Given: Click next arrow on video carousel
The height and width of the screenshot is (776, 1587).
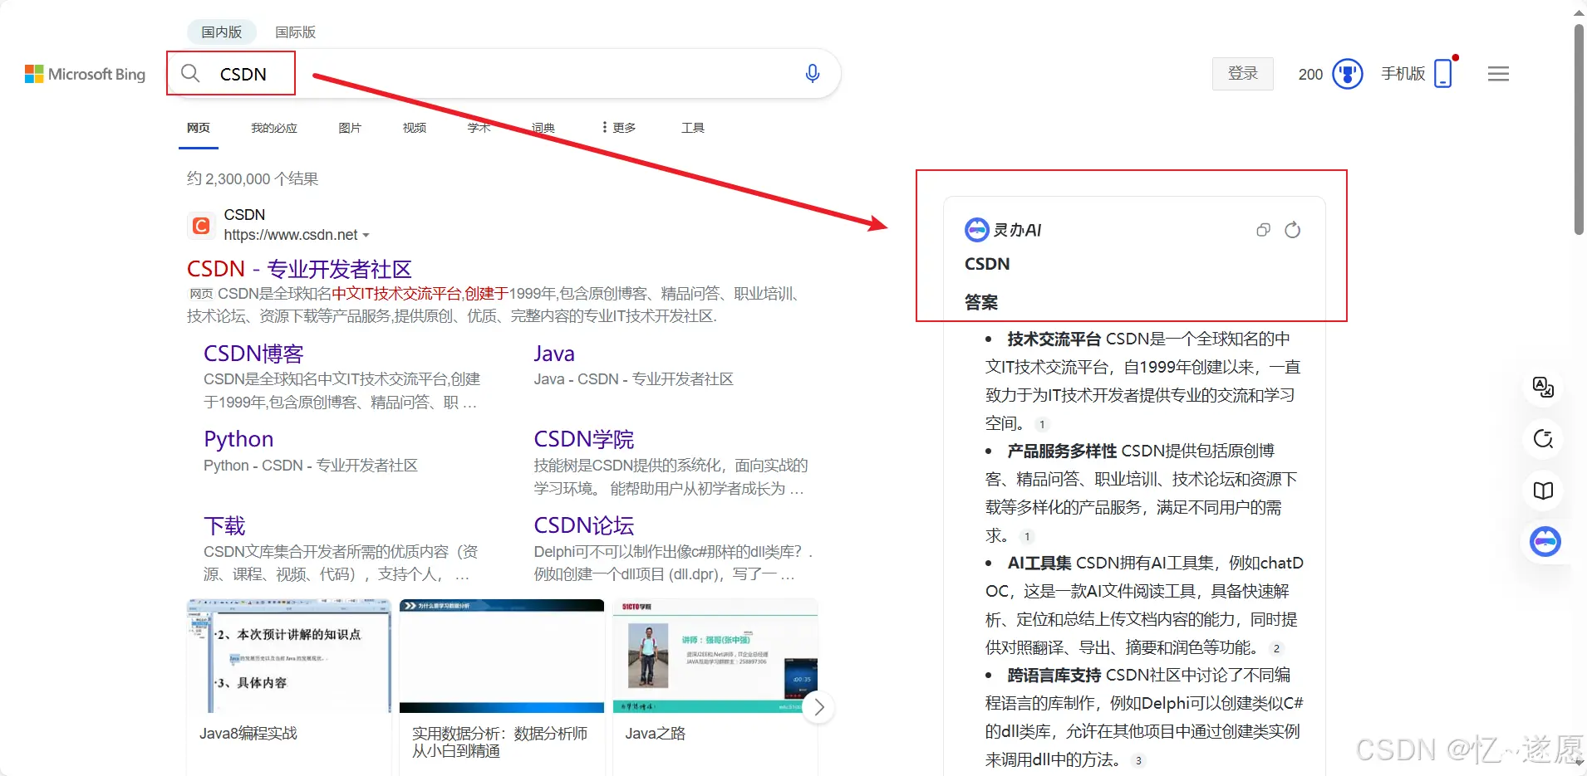Looking at the screenshot, I should (x=818, y=707).
